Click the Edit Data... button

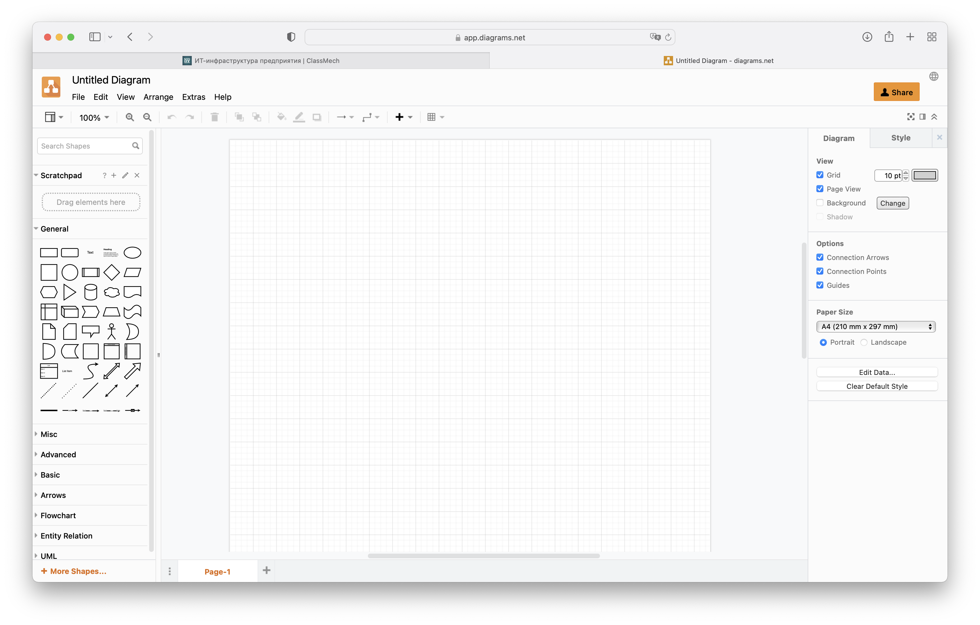pos(877,372)
